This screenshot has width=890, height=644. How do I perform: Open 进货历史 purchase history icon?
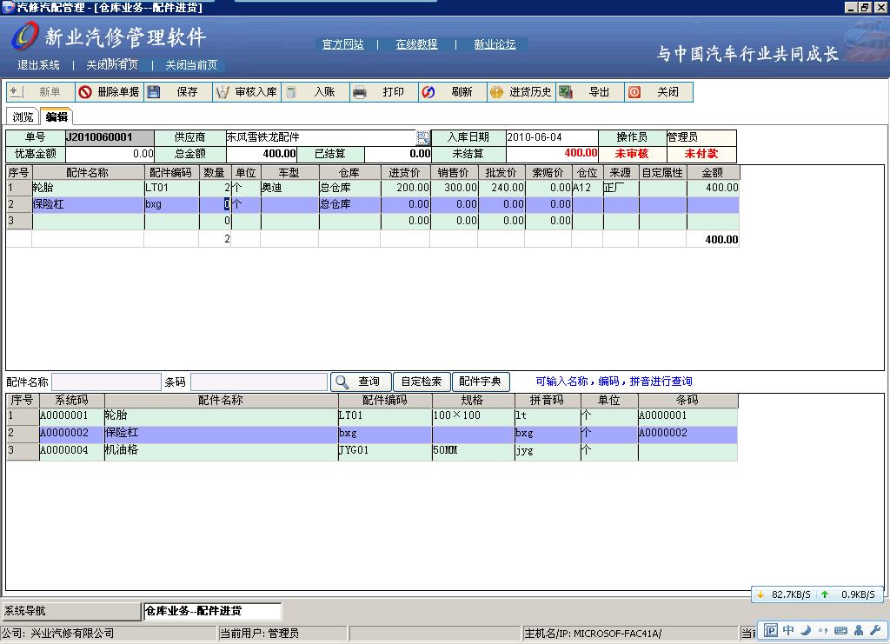pos(497,92)
